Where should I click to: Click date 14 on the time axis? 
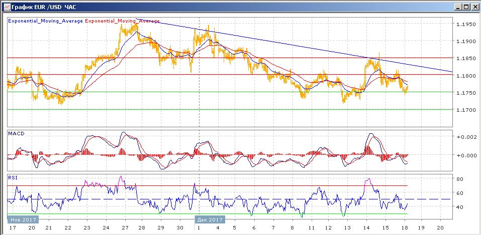[x=369, y=227]
